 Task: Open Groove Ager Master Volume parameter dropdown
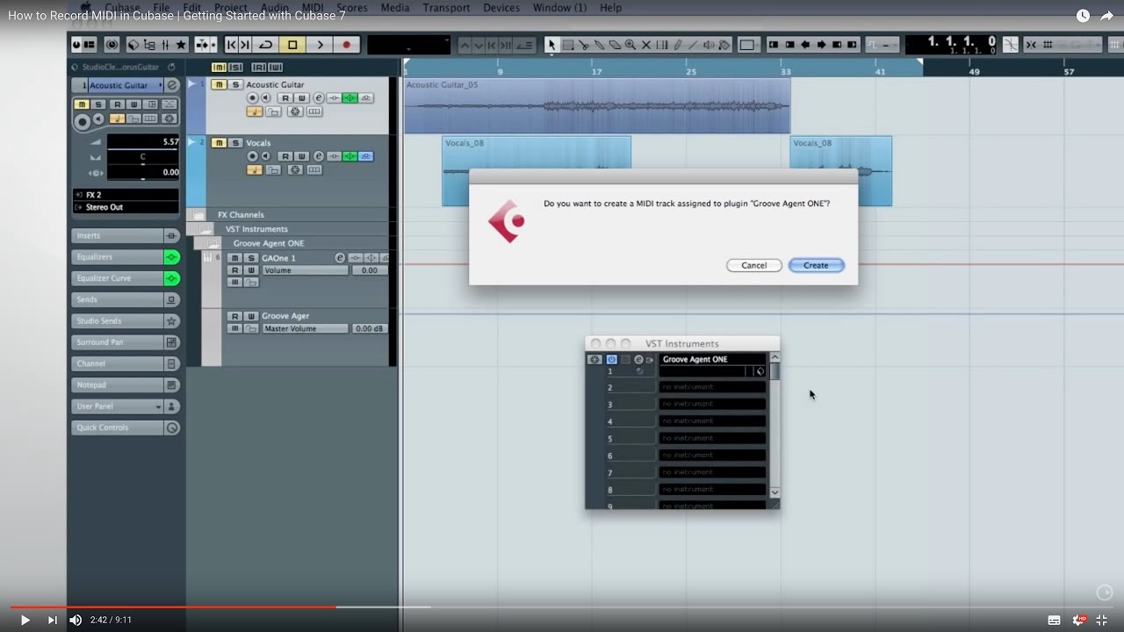pyautogui.click(x=306, y=328)
